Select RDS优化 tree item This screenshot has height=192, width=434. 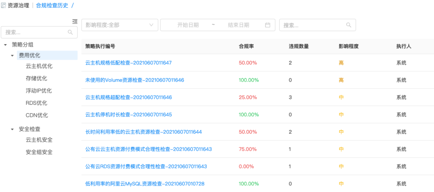tap(36, 103)
